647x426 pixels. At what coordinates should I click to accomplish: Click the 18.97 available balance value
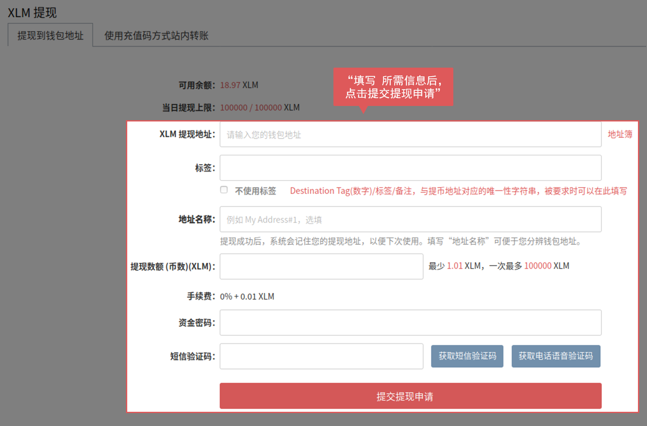[x=230, y=85]
